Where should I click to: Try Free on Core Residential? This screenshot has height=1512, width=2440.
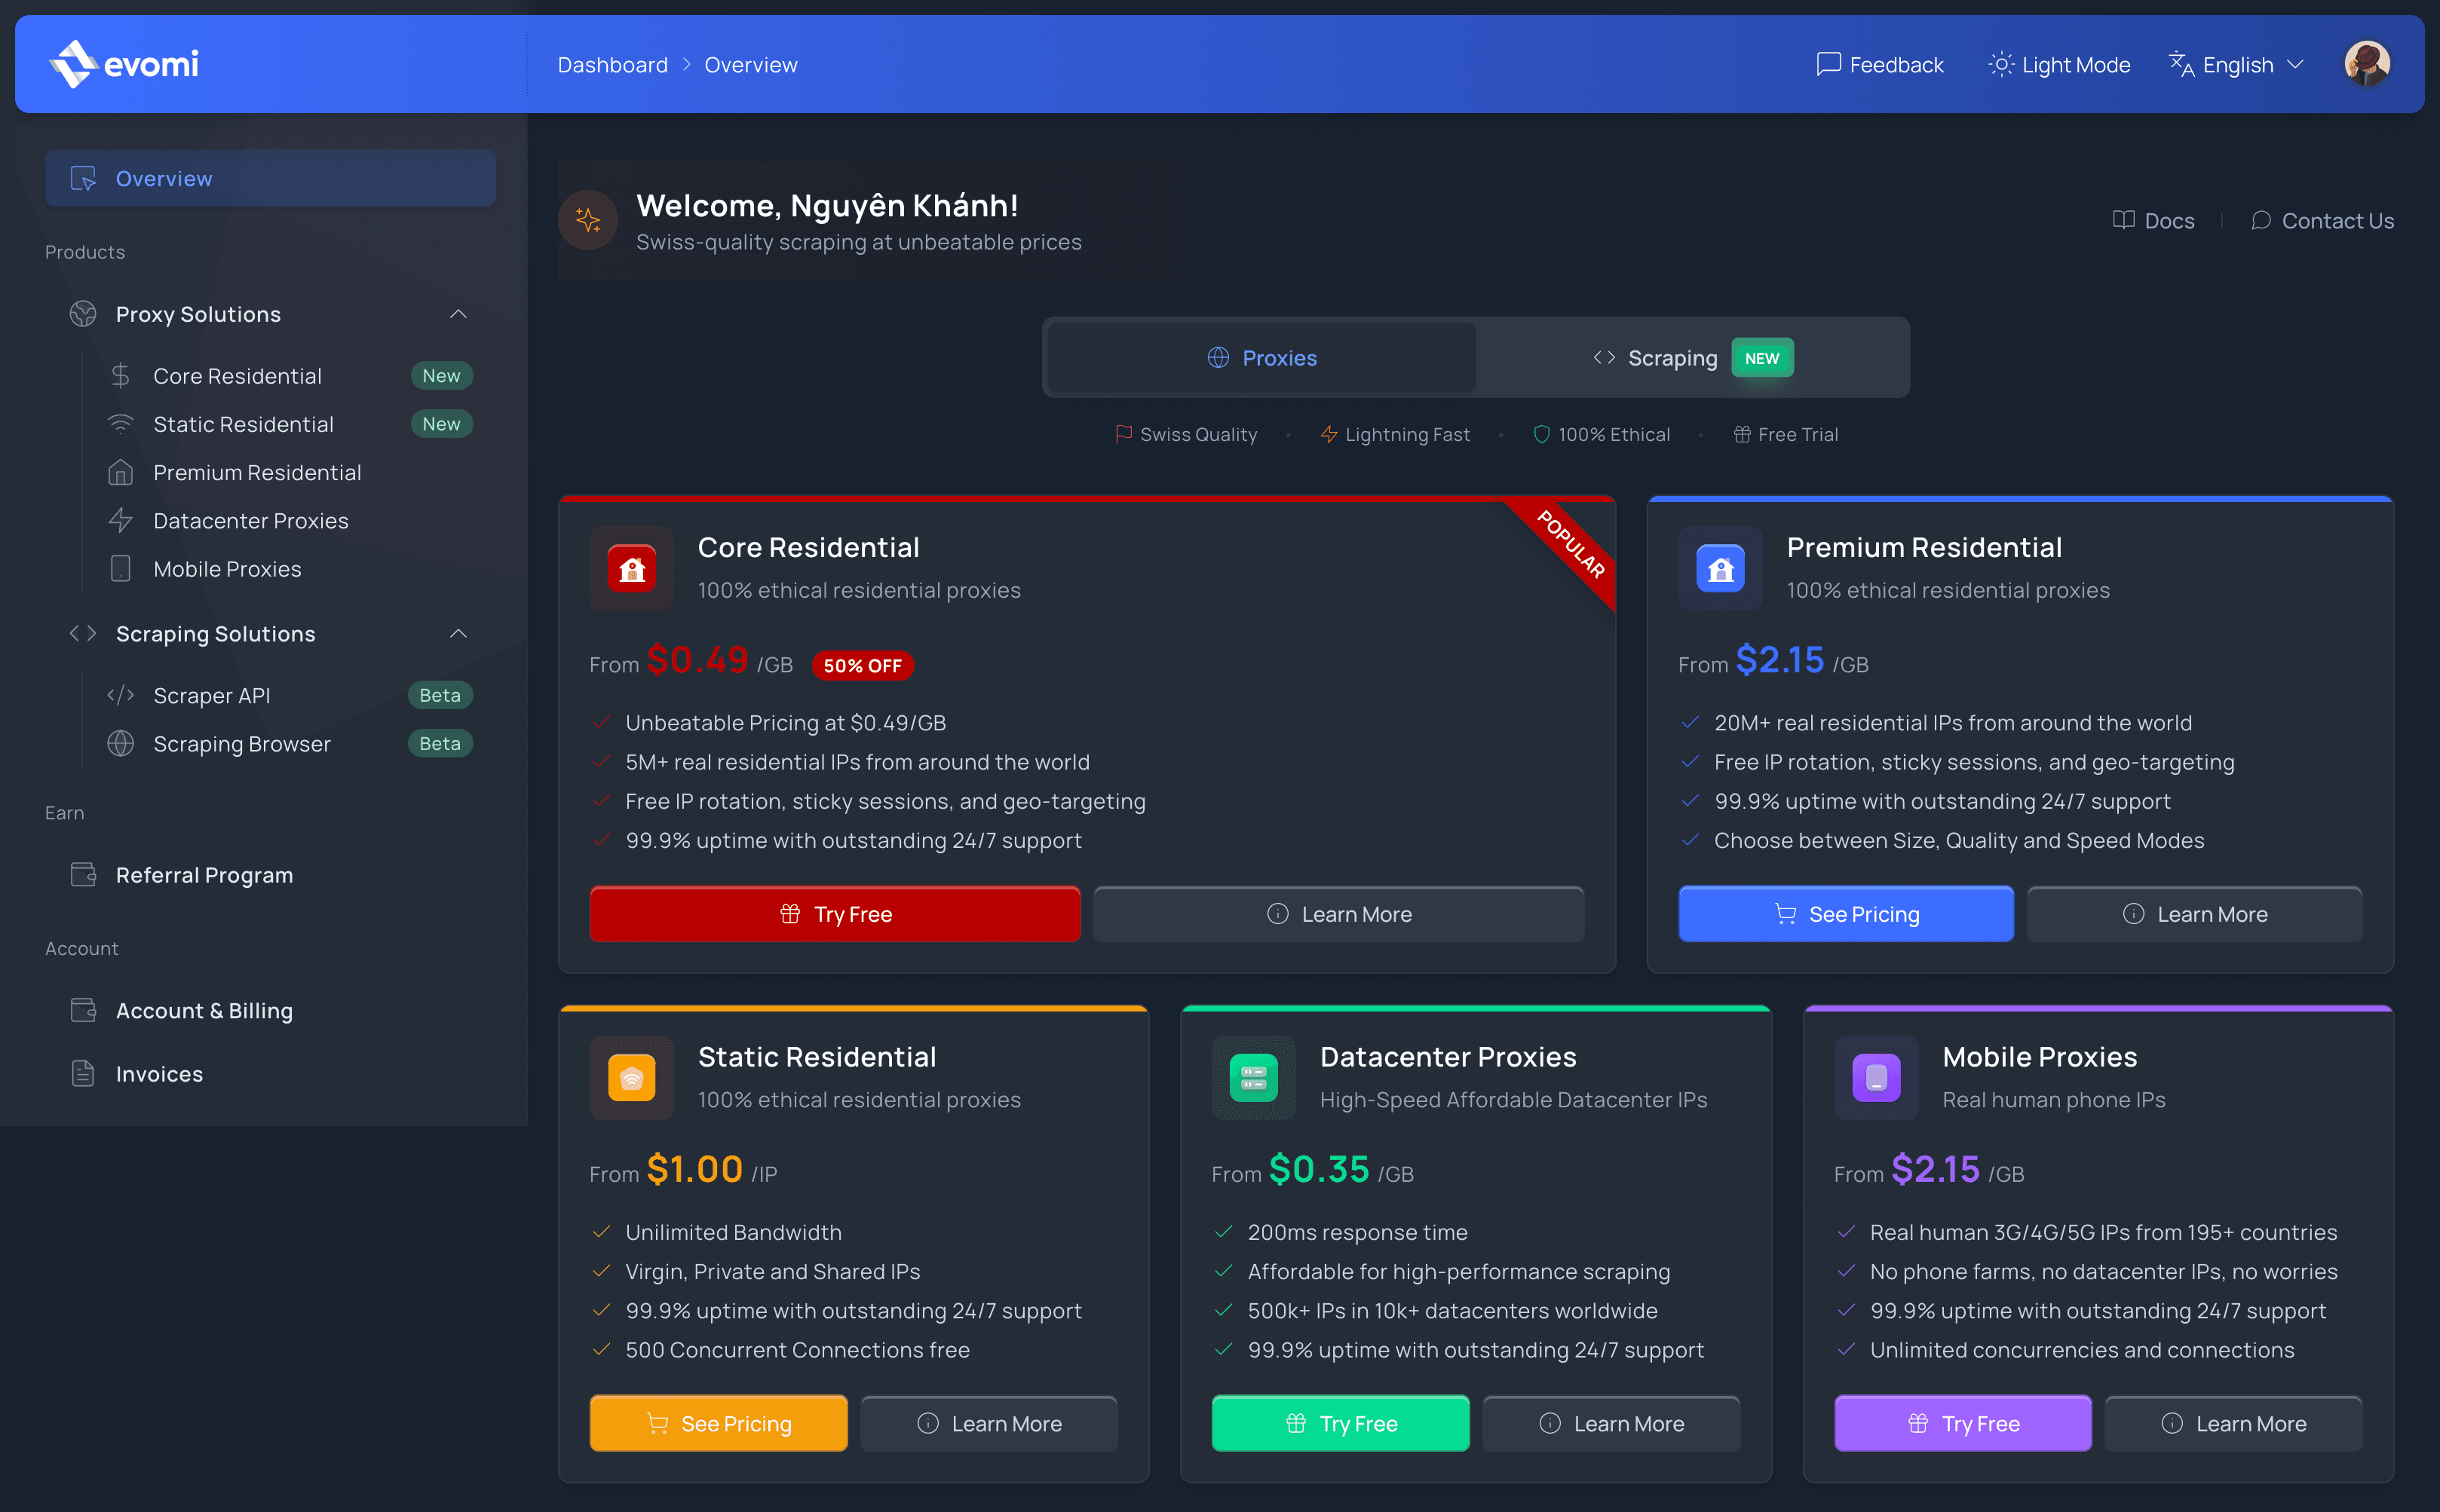[835, 913]
